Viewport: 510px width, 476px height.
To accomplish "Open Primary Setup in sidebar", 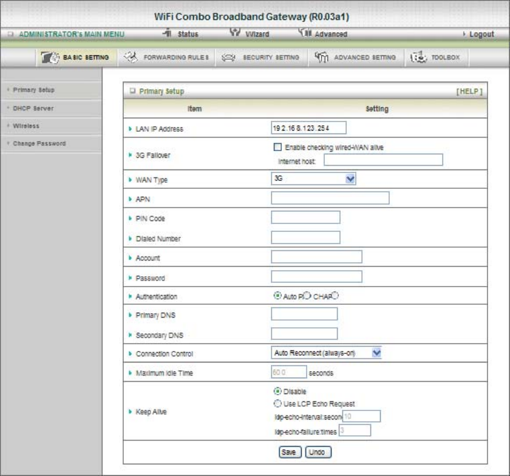I will [33, 90].
